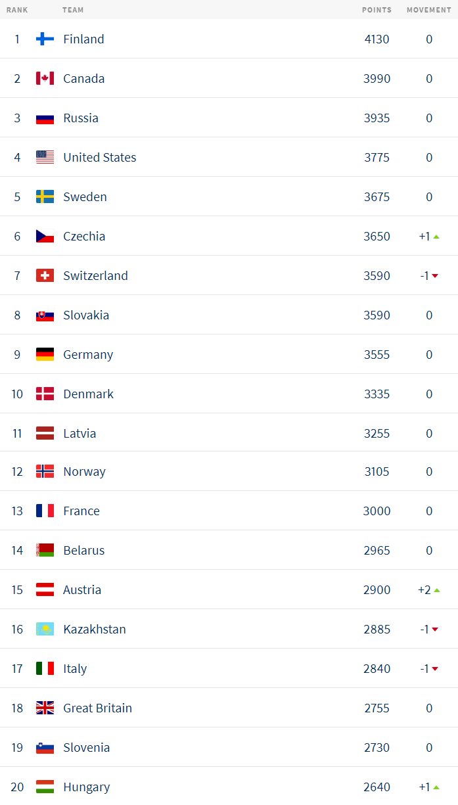Select the United States flag icon

(45, 157)
